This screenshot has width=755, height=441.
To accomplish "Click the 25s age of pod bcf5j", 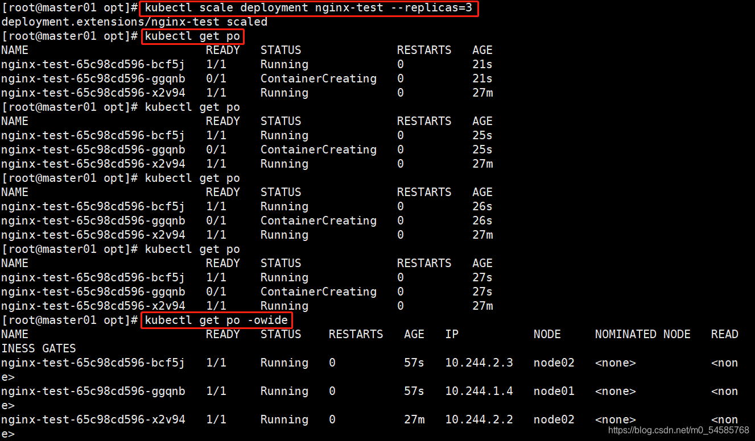I will [x=482, y=135].
